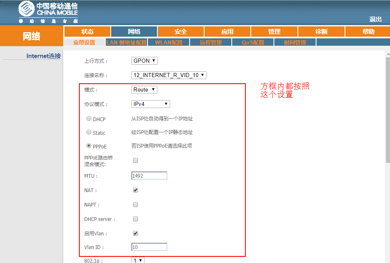The width and height of the screenshot is (390, 263).
Task: Toggle the 启用Vlan checkbox
Action: [136, 233]
